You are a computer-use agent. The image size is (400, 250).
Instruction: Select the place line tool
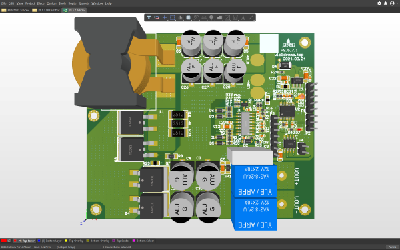[x=251, y=17]
